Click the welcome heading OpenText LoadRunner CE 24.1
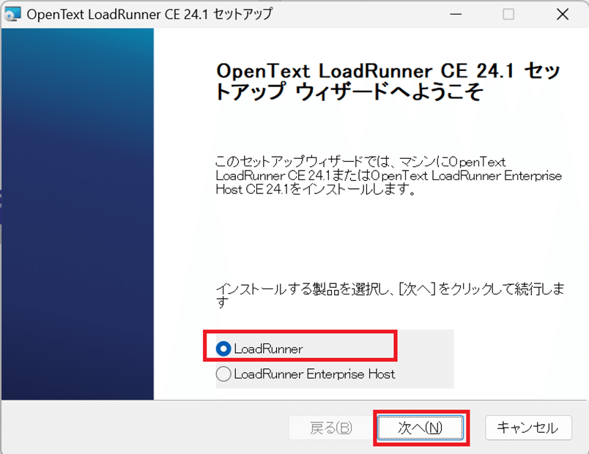This screenshot has height=454, width=589. (388, 81)
